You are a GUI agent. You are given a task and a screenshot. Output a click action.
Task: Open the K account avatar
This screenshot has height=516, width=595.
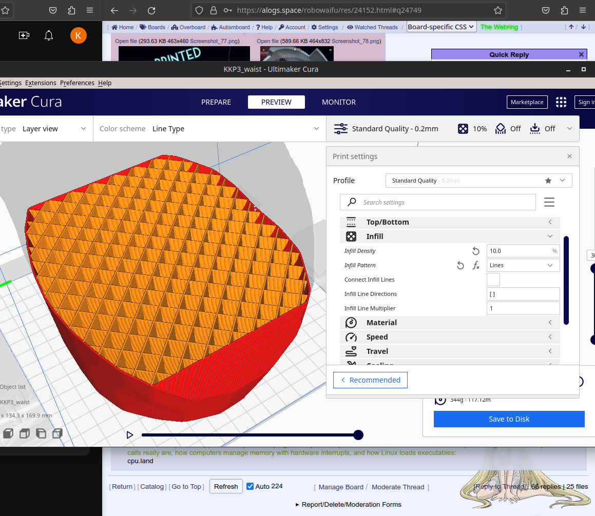(79, 35)
